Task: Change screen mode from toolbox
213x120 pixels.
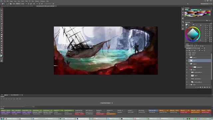Action: [2, 61]
